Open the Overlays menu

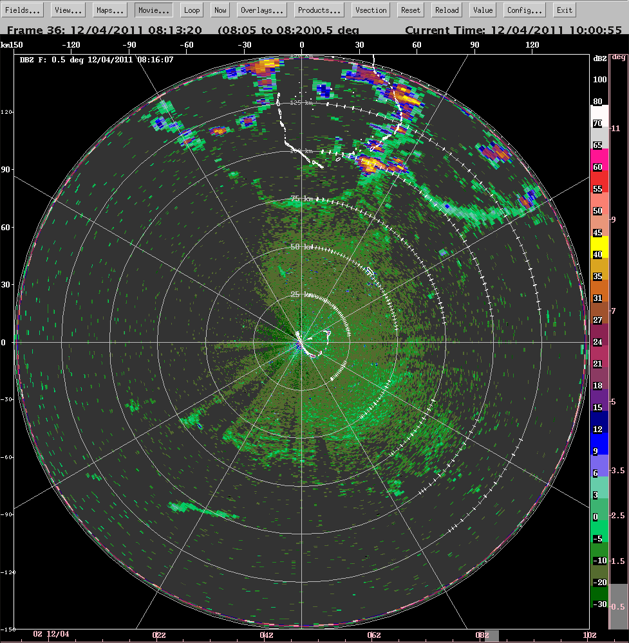pos(261,10)
